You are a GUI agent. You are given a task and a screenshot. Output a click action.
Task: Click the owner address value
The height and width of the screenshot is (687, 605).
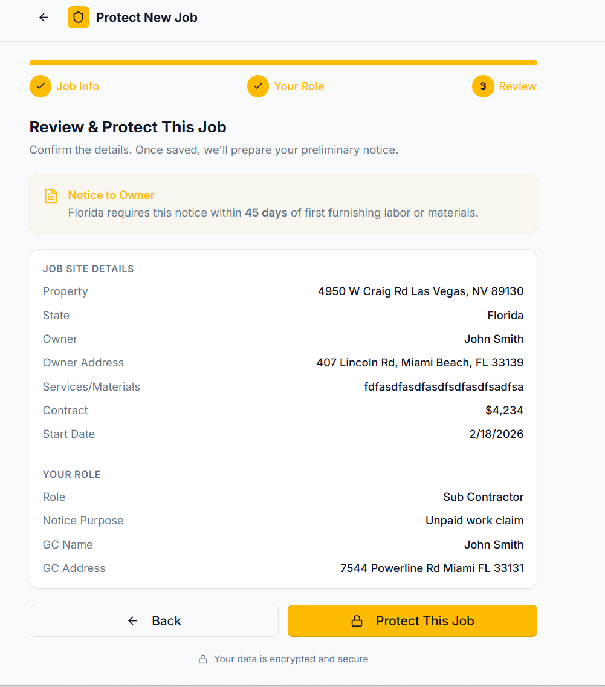point(420,363)
